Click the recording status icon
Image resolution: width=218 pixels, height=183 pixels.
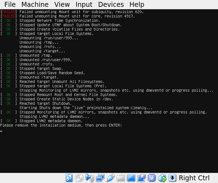click(141, 178)
